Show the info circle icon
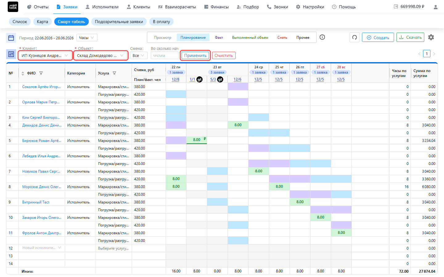 pyautogui.click(x=322, y=37)
